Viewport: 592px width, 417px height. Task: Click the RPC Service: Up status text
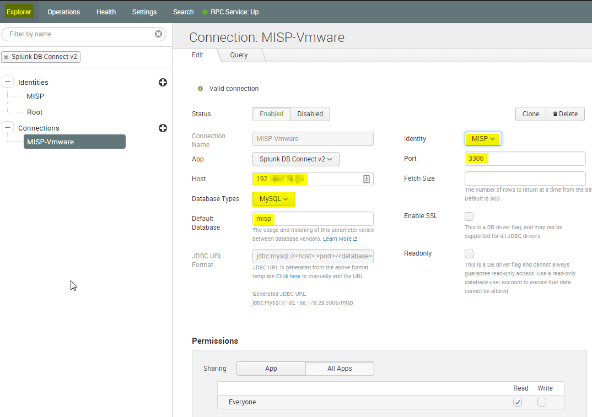point(235,12)
